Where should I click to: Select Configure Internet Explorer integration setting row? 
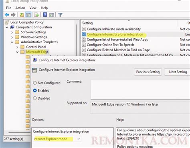click(115, 34)
